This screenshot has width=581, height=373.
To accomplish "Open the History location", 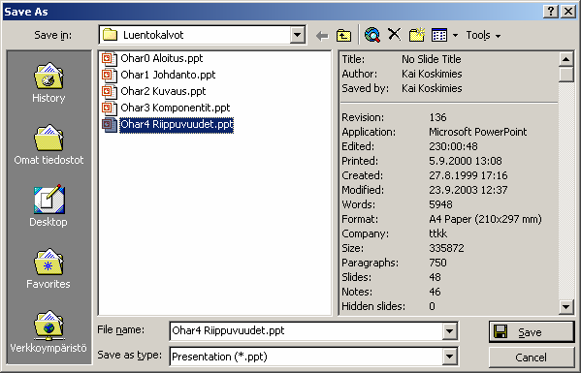I will coord(48,82).
